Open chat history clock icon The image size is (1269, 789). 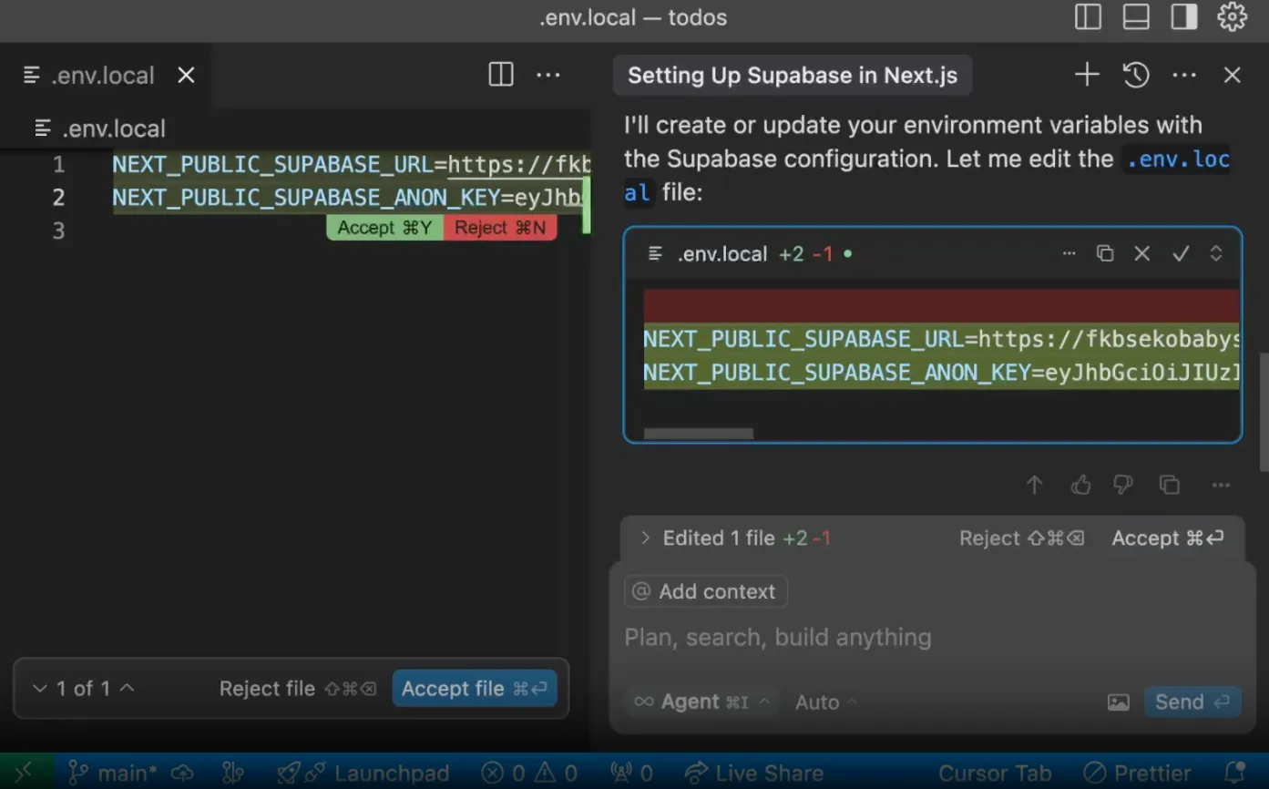coord(1136,75)
